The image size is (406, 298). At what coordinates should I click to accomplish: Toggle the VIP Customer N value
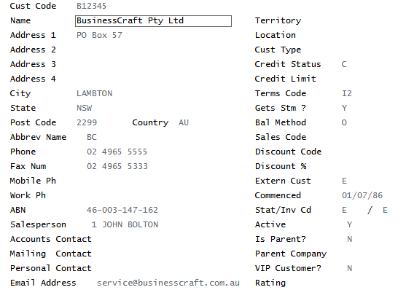(x=349, y=268)
